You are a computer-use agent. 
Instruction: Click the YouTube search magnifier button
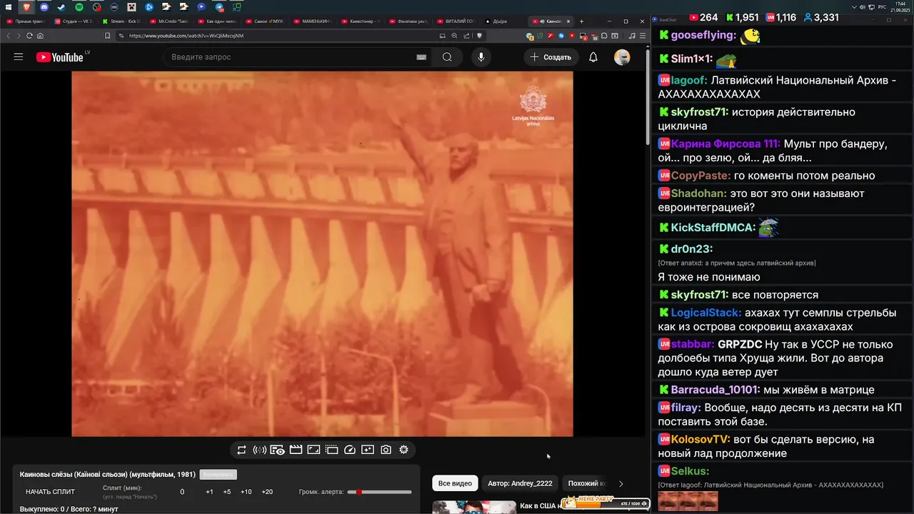pos(447,57)
